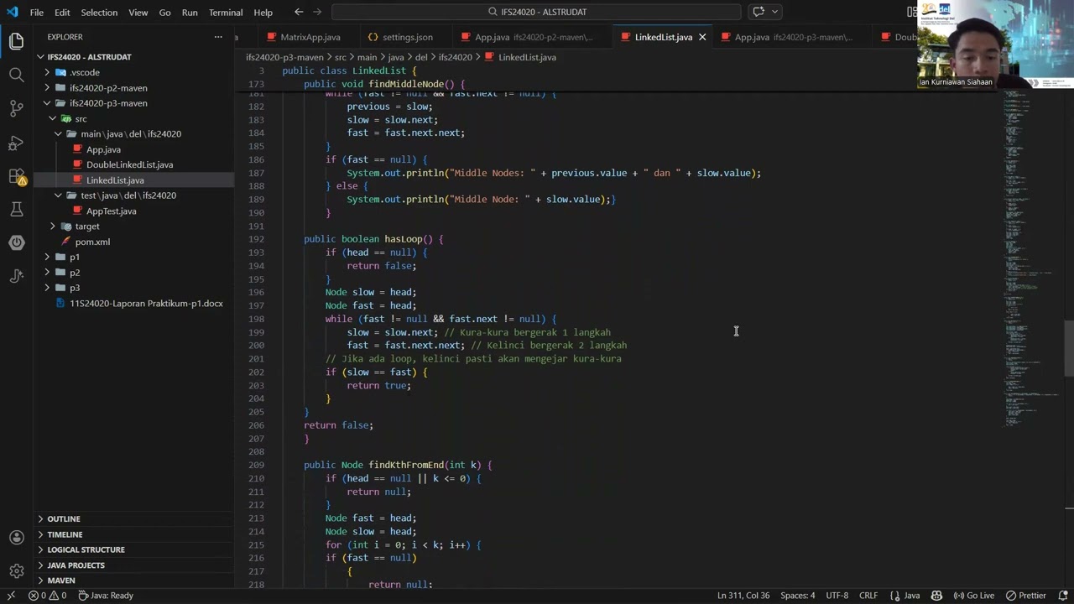The image size is (1074, 604).
Task: Open the Selection menu
Action: [x=99, y=12]
